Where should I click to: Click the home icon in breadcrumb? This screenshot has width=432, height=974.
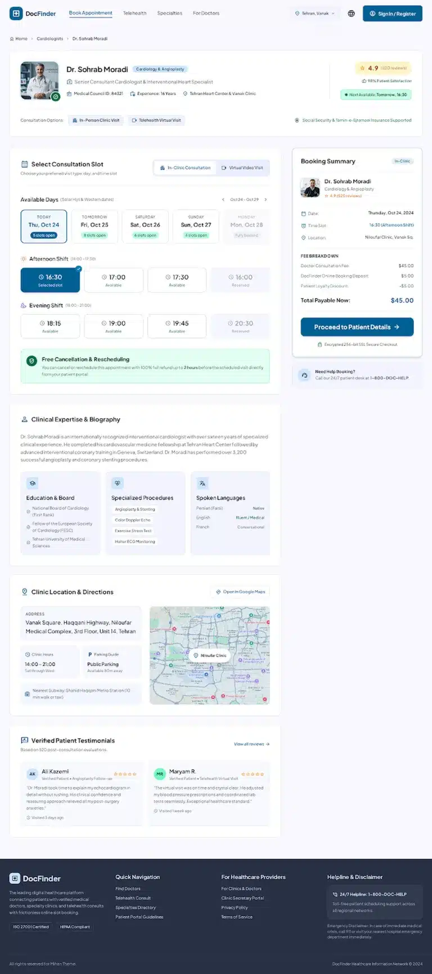pos(12,39)
